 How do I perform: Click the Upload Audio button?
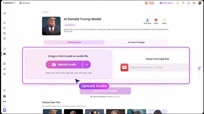point(64,64)
